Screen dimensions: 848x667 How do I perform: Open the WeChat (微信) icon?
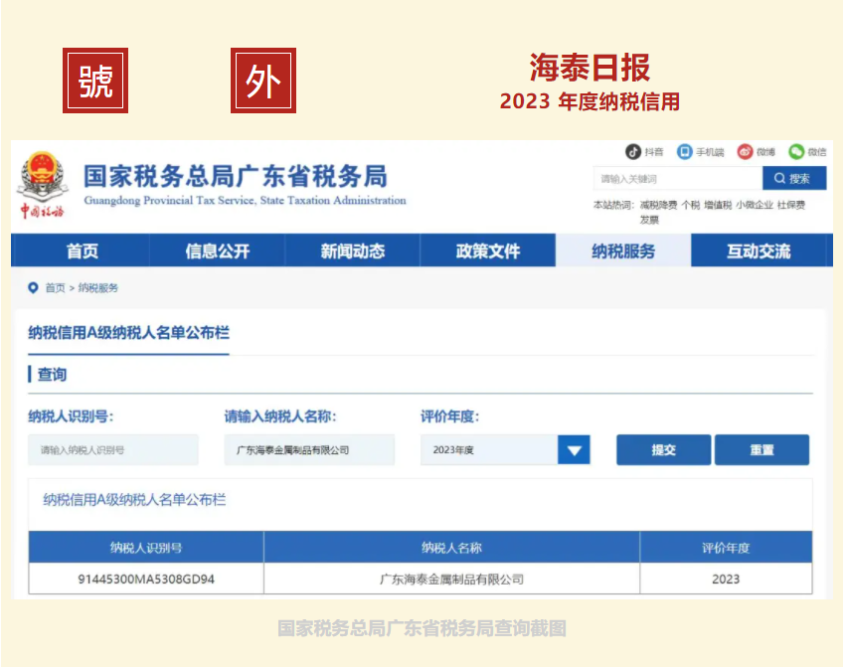pyautogui.click(x=796, y=152)
